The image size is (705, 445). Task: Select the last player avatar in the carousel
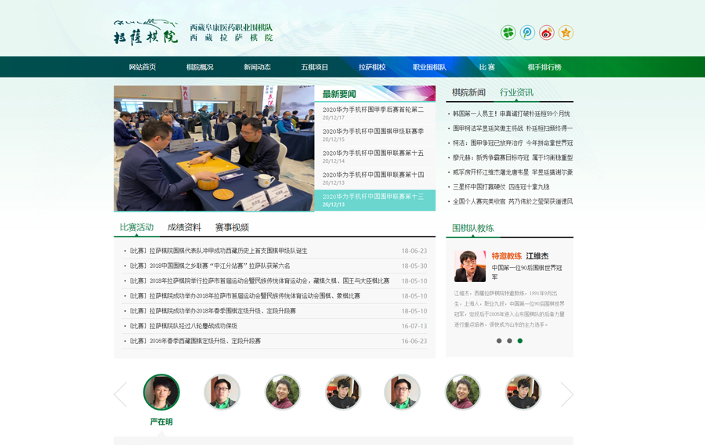coord(523,393)
